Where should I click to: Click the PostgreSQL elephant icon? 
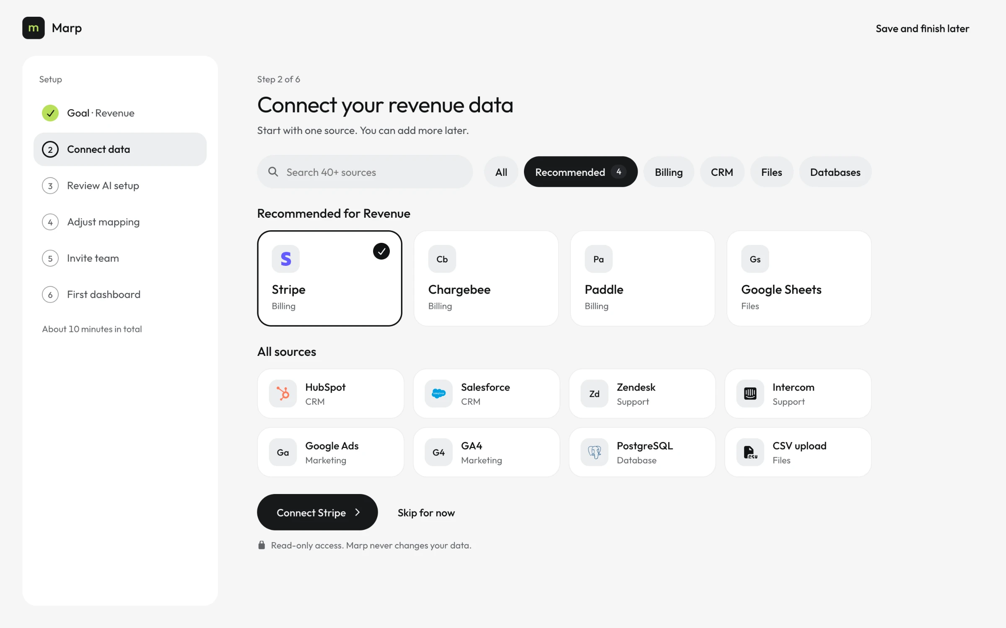point(594,452)
